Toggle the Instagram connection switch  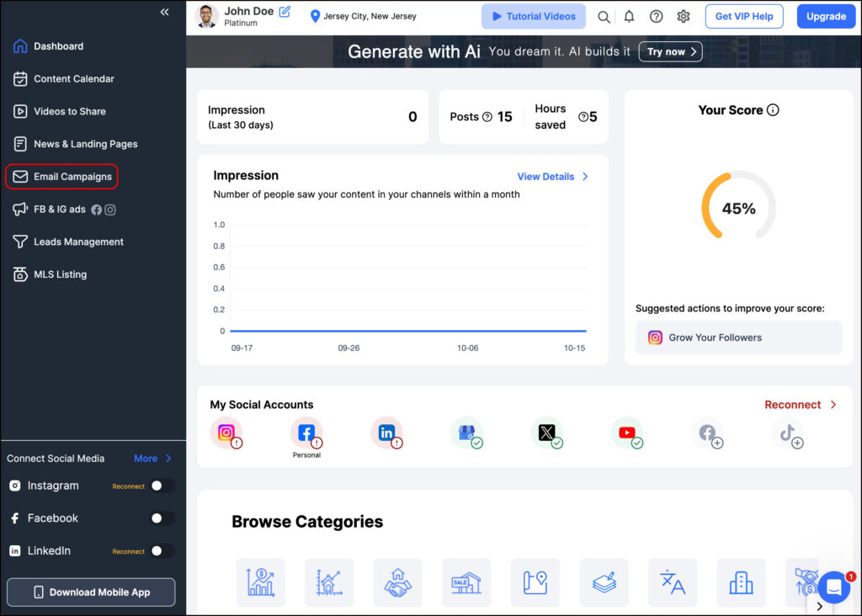(162, 486)
